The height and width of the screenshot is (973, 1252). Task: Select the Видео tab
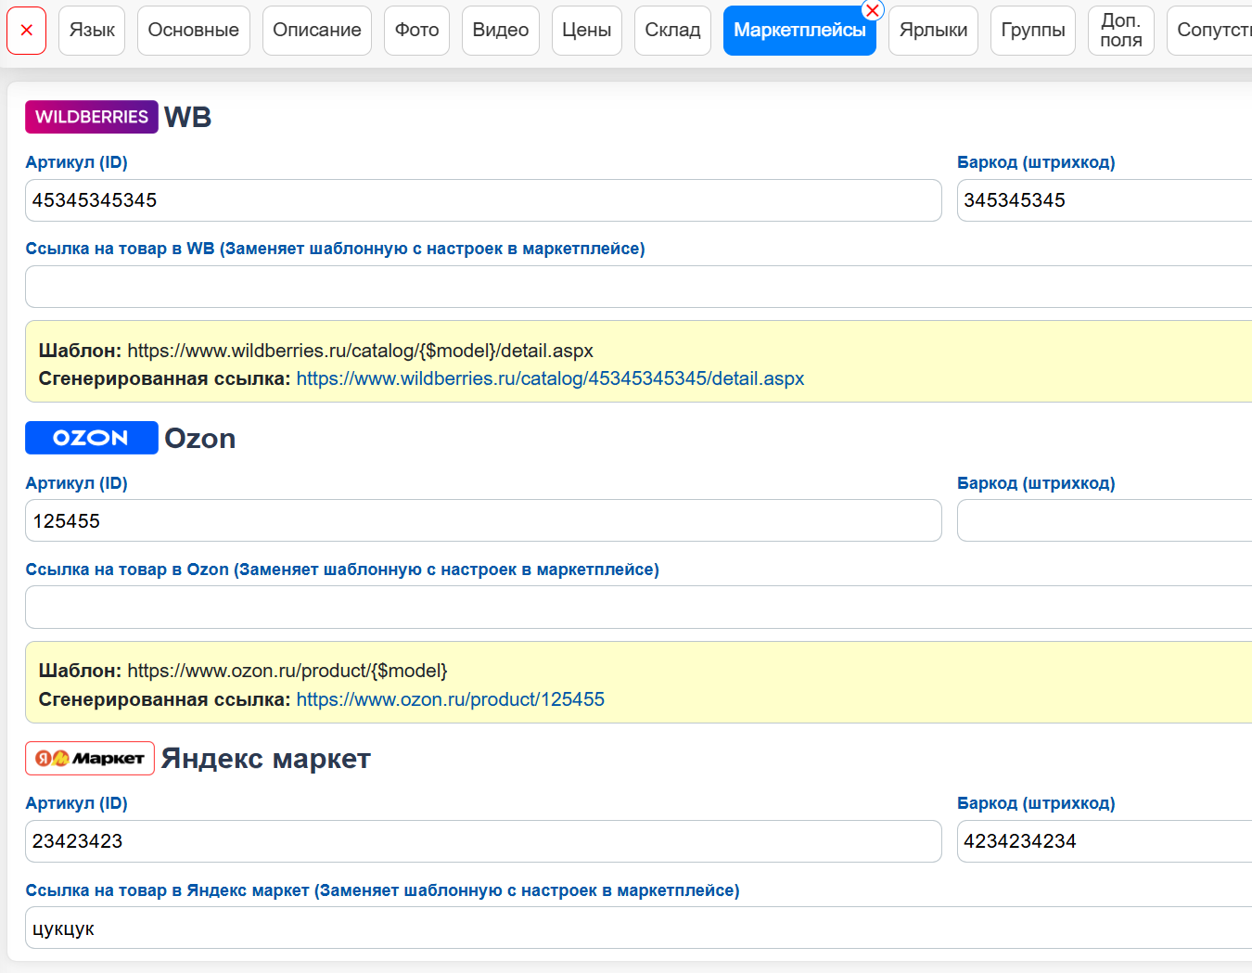pos(501,30)
